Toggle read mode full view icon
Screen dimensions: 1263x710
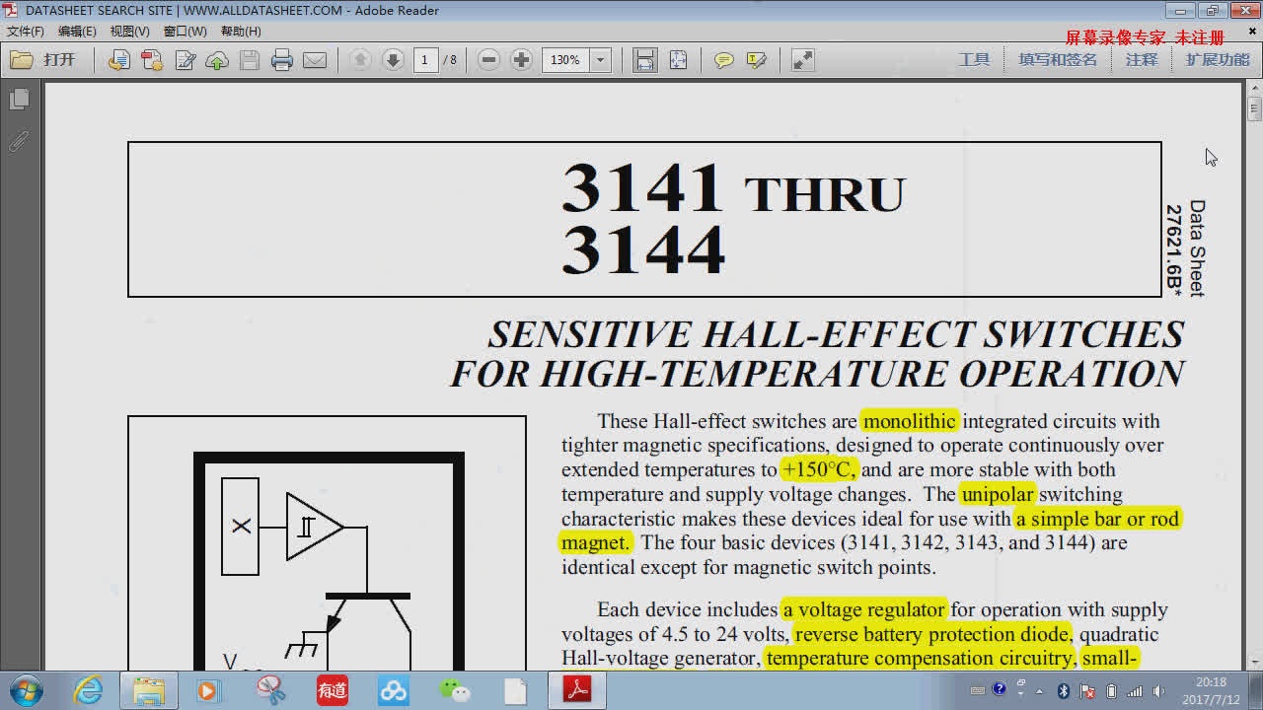803,60
